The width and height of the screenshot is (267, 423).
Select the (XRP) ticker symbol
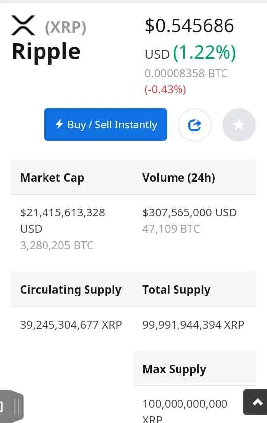[66, 27]
